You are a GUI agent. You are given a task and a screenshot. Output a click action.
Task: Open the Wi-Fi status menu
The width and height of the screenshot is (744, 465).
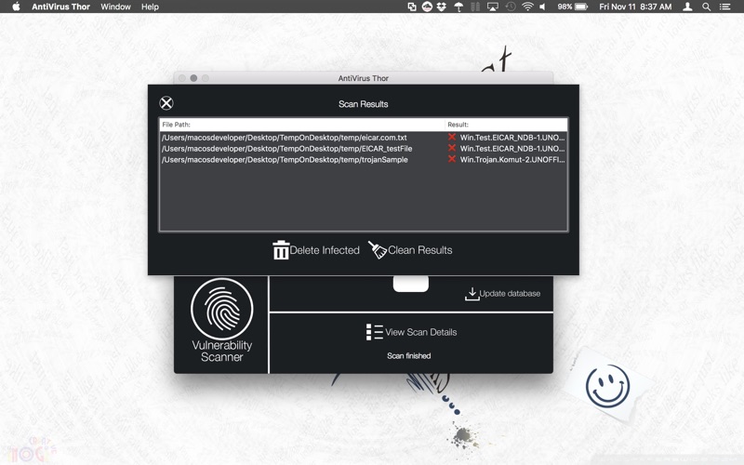pos(527,7)
